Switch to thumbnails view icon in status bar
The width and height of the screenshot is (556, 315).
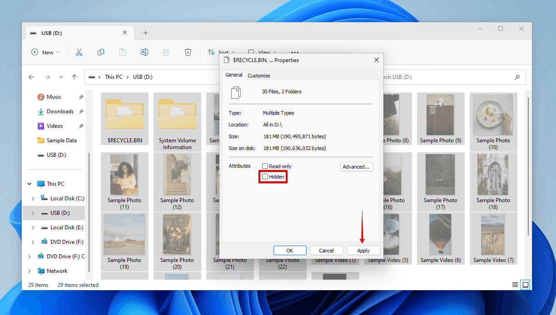tap(526, 285)
